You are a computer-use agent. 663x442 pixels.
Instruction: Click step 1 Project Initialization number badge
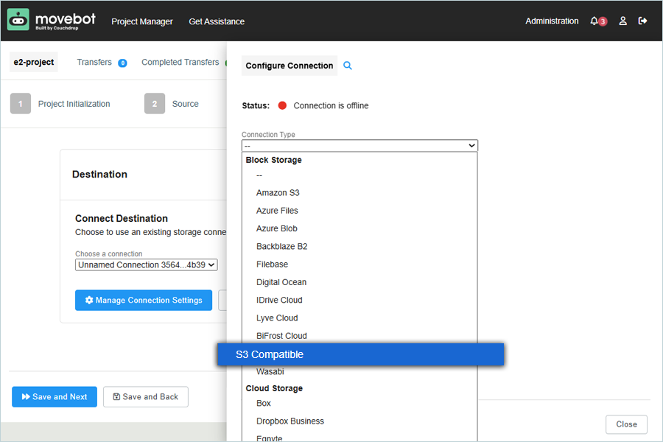[21, 104]
